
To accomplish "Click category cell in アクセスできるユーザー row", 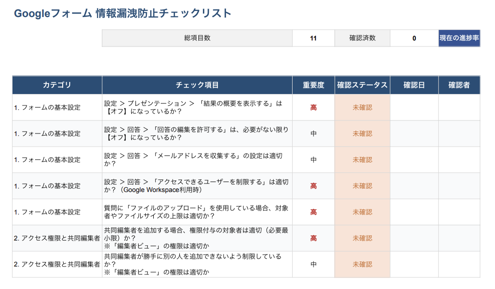I will click(x=57, y=186).
